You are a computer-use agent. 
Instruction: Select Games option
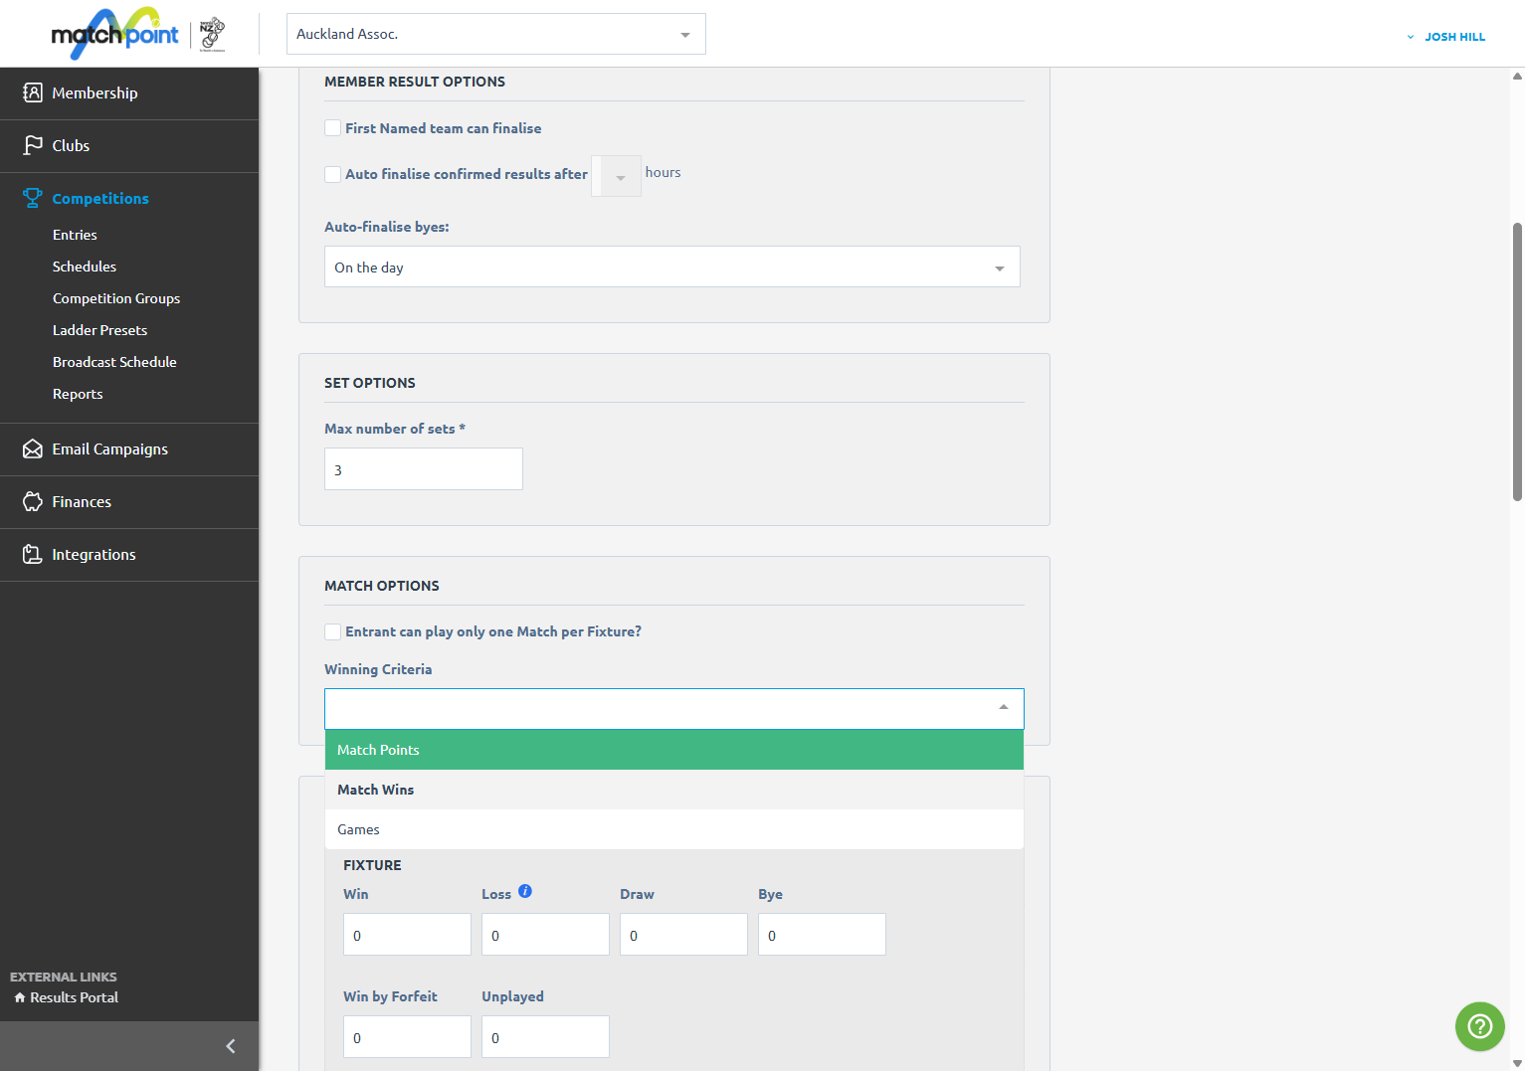point(674,829)
